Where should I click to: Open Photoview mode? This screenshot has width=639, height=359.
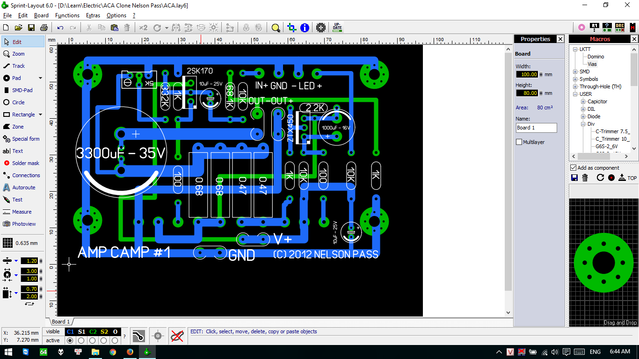pyautogui.click(x=23, y=224)
